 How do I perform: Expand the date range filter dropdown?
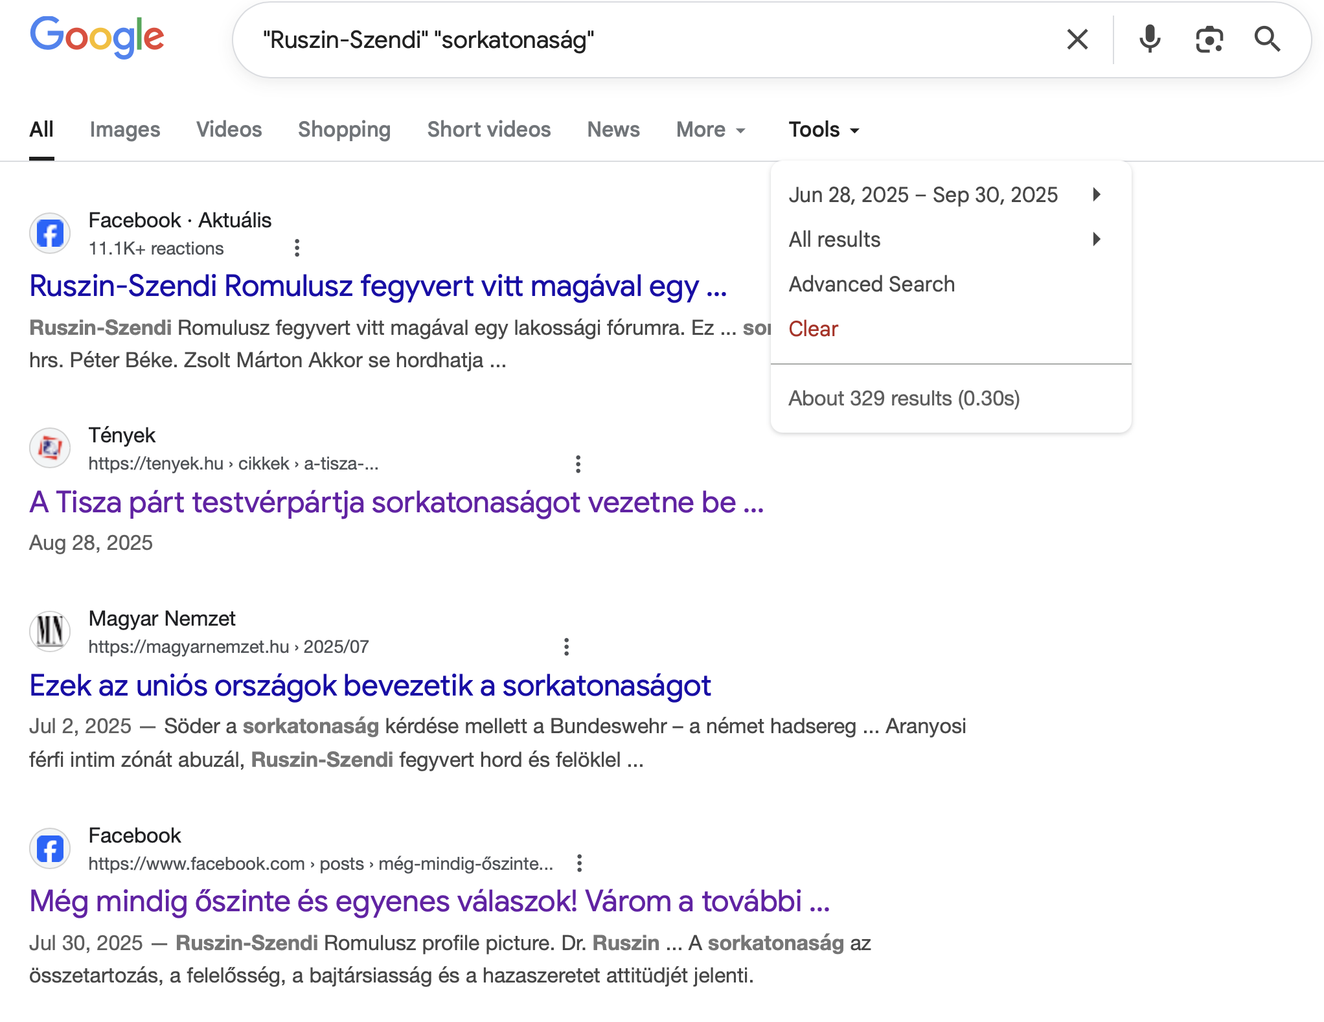(x=944, y=195)
